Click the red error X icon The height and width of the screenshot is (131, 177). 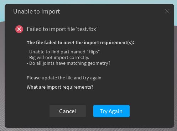19,29
